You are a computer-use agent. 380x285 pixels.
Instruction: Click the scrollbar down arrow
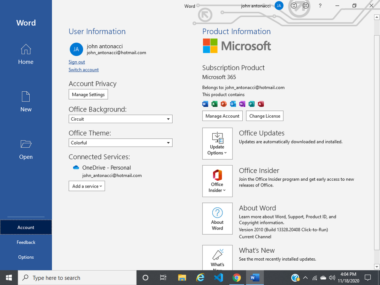pyautogui.click(x=377, y=267)
